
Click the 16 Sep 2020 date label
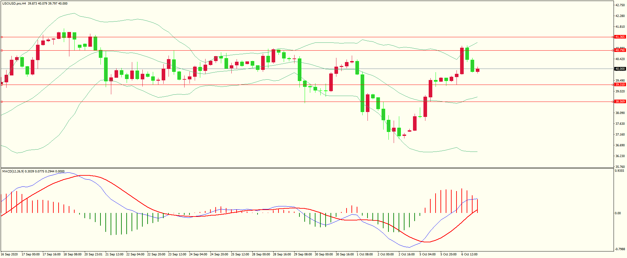click(9, 254)
